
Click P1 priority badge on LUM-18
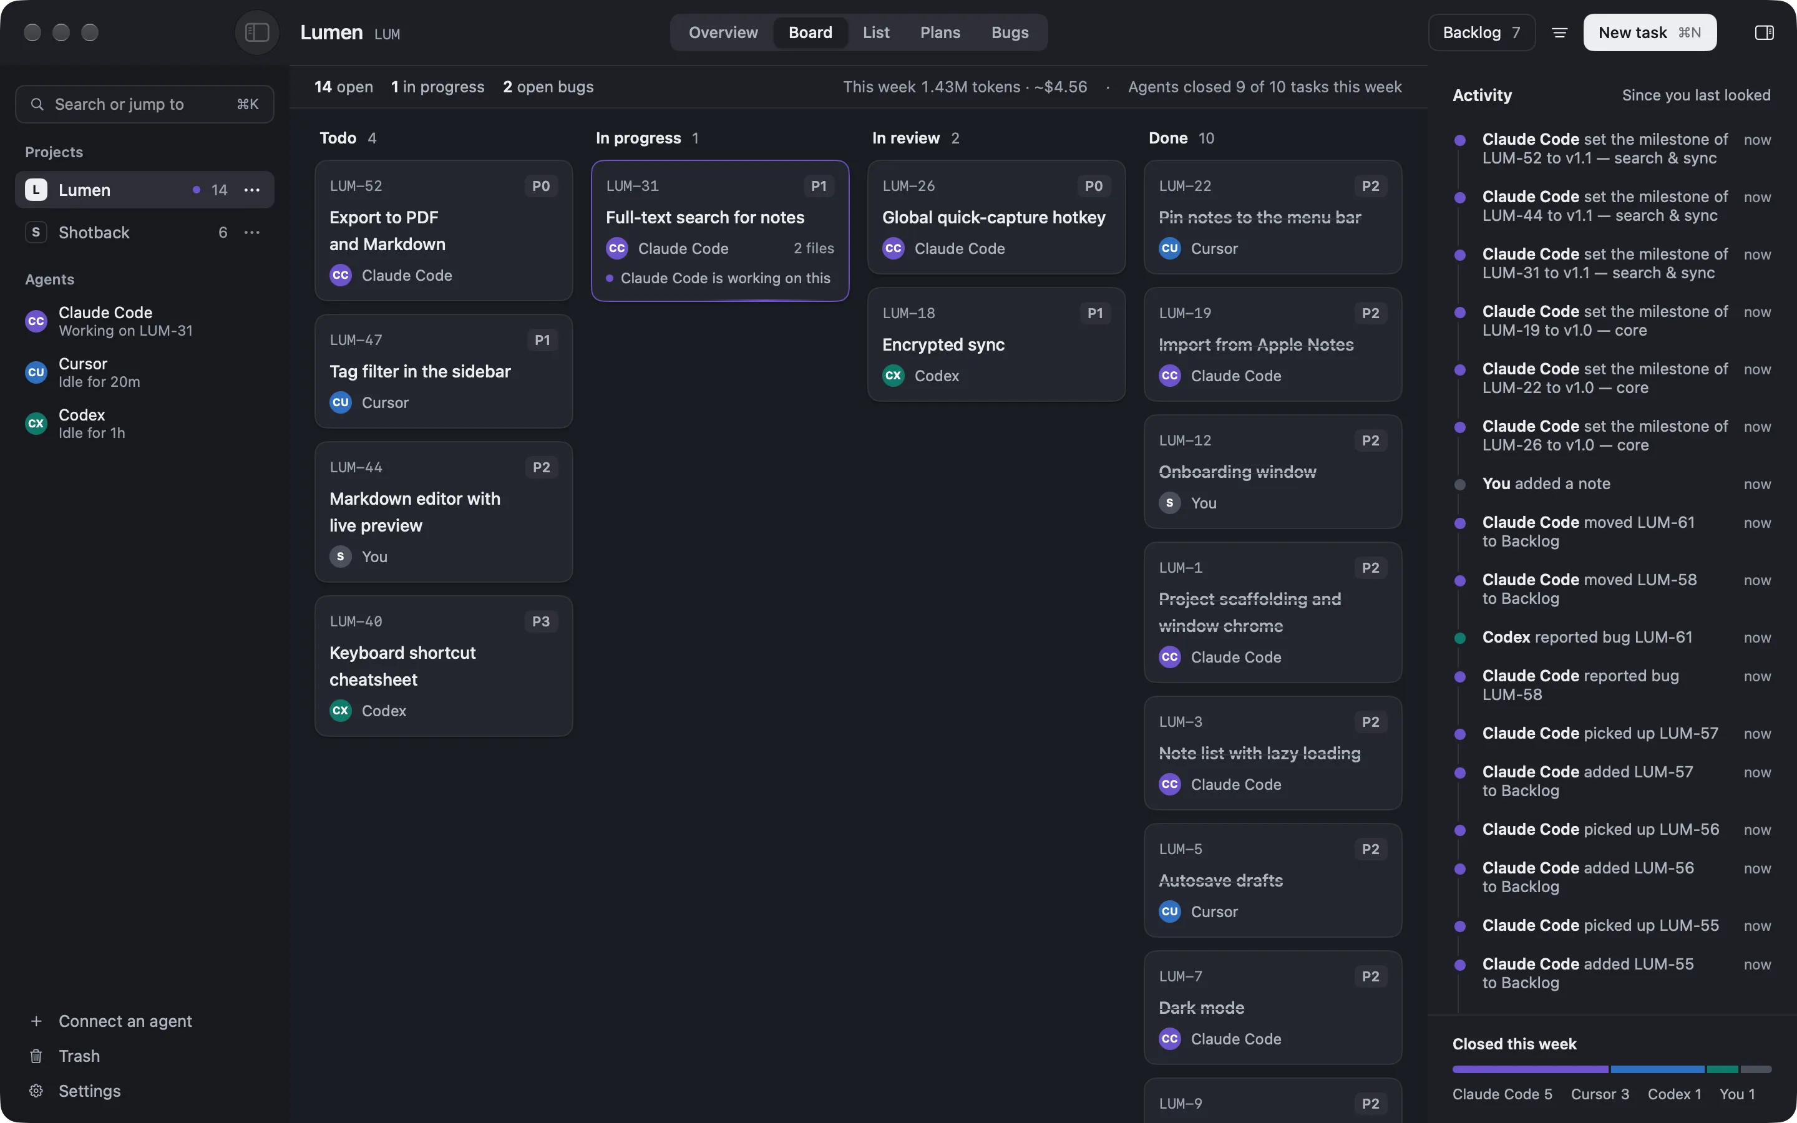click(x=1094, y=313)
